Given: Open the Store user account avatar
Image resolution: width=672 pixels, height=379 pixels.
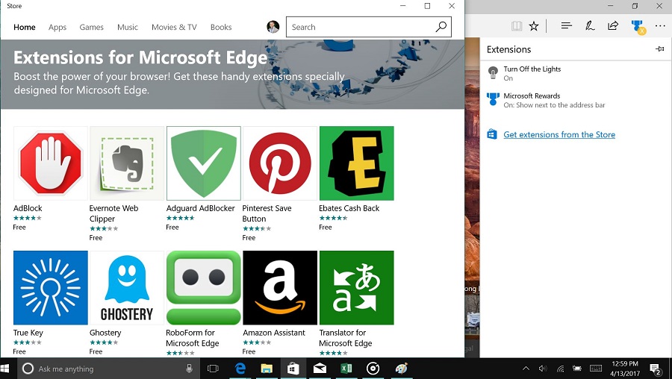Looking at the screenshot, I should coord(273,27).
